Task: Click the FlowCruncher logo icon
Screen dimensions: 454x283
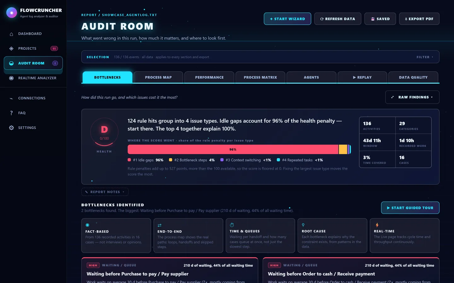Action: pyautogui.click(x=12, y=13)
